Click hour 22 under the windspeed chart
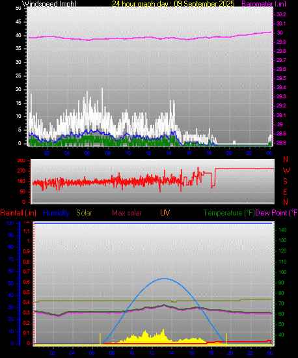This screenshot has width=298, height=358. [249, 153]
